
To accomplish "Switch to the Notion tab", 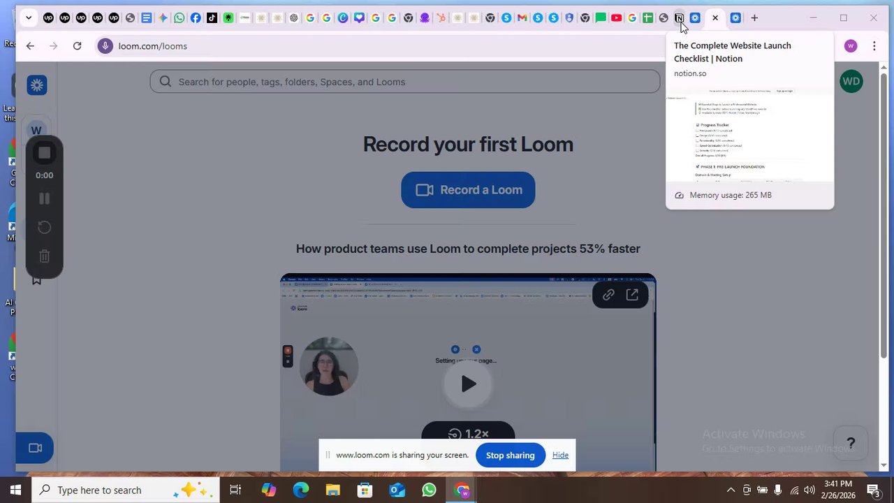I will click(679, 18).
